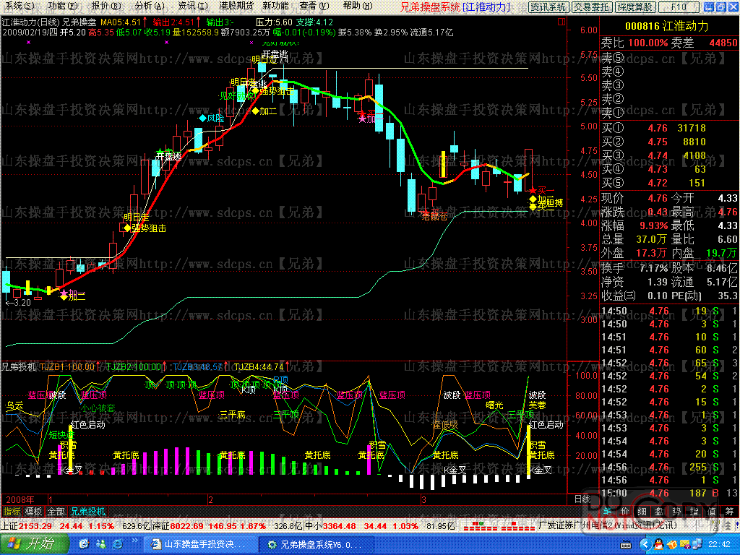Open the 系统(S) menu
Image resolution: width=740 pixels, height=555 pixels.
19,6
